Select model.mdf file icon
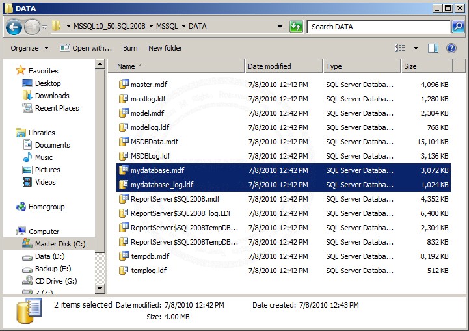This screenshot has height=331, width=469. pos(124,113)
